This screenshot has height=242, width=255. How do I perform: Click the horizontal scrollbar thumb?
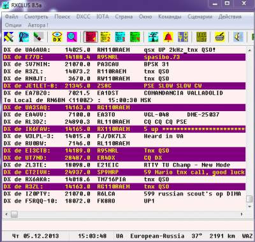pos(14,214)
